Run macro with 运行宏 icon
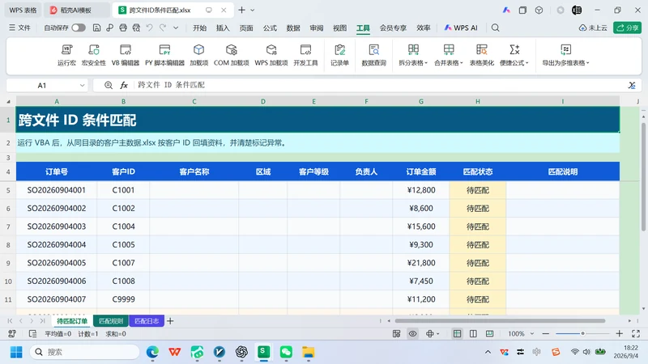 pyautogui.click(x=66, y=55)
